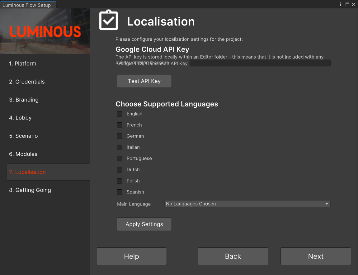Maximize the Luminous Flow Setup window
This screenshot has width=358, height=275.
click(347, 4)
